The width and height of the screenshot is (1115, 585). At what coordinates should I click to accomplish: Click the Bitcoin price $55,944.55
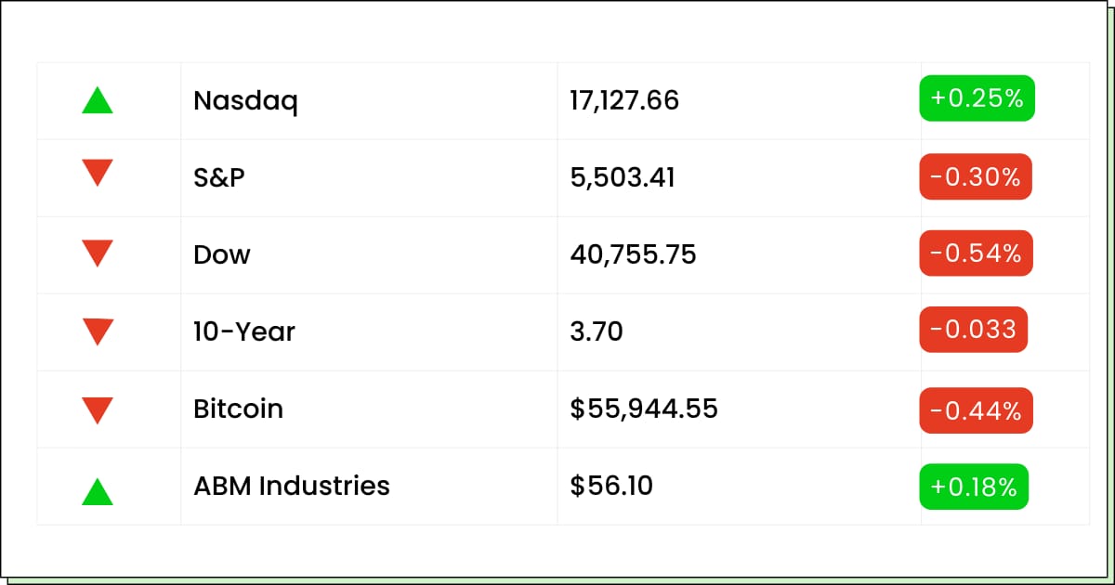click(644, 409)
